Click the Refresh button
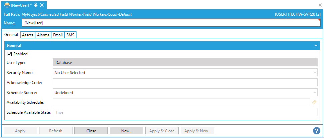Image resolution: width=324 pixels, height=138 pixels. click(56, 131)
